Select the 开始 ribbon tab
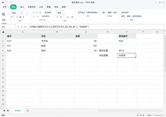 (x=13, y=7)
